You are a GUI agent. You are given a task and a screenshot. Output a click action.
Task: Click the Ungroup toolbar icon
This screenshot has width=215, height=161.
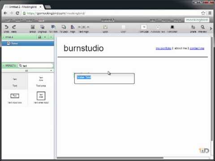pos(43,27)
